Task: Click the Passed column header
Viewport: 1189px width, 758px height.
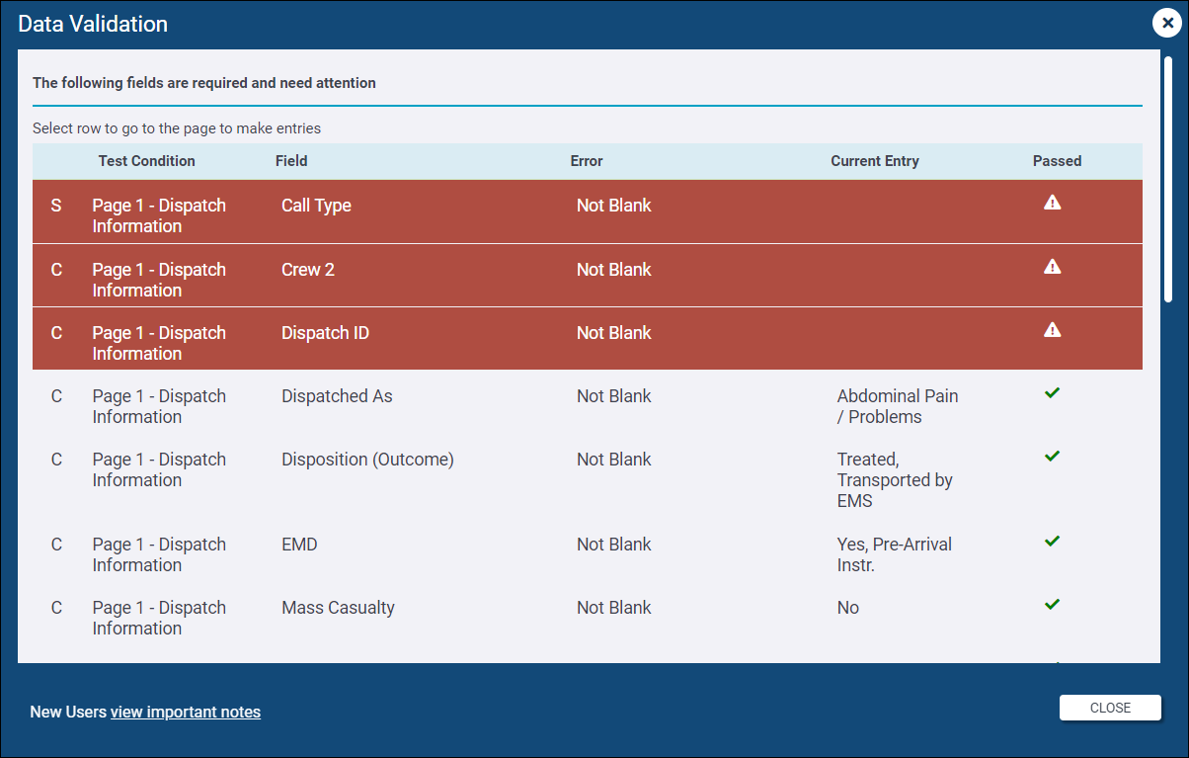Action: (1058, 161)
